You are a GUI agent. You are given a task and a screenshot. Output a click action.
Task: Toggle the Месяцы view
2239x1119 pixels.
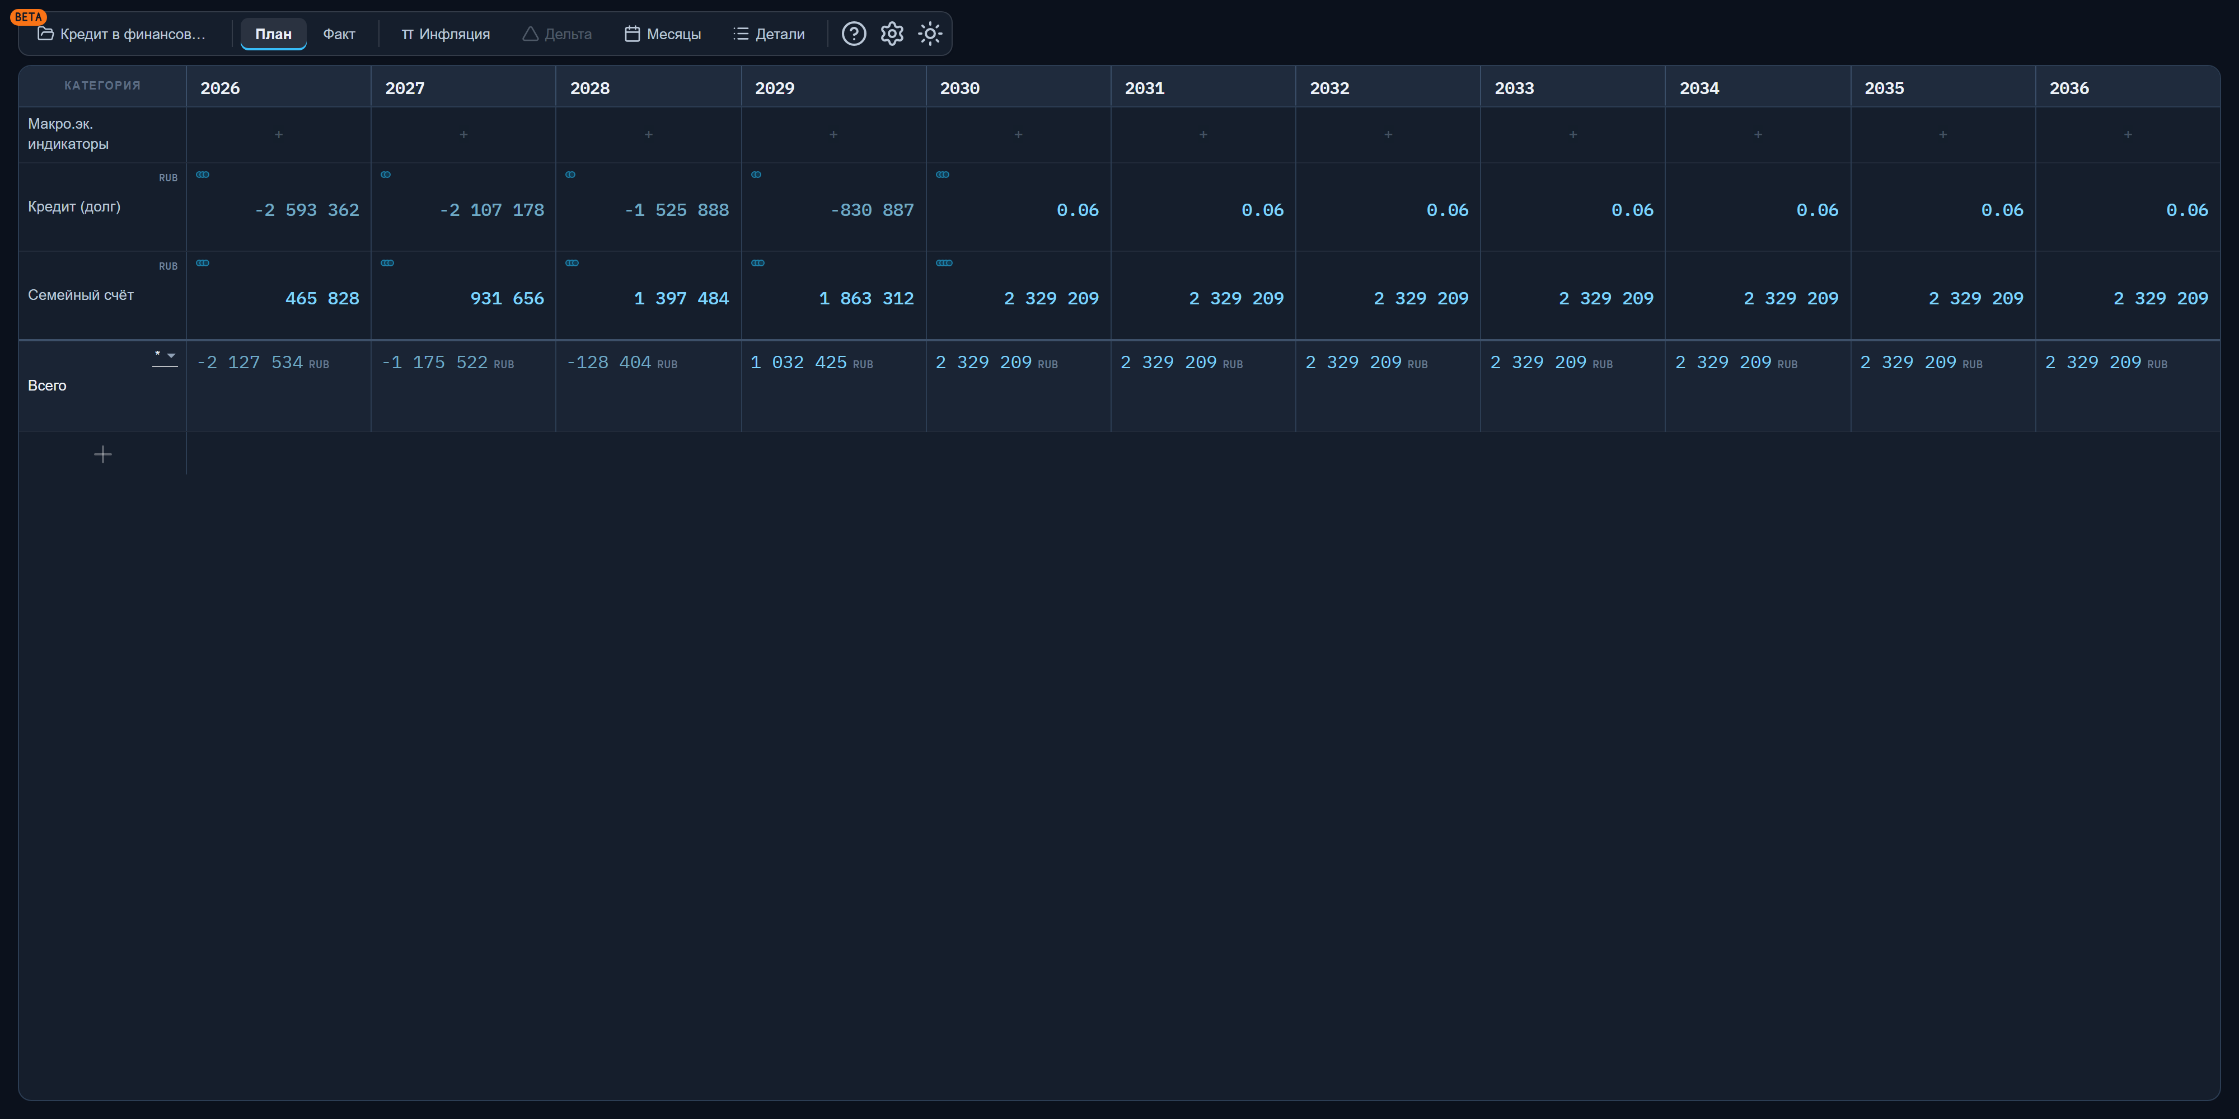tap(663, 34)
